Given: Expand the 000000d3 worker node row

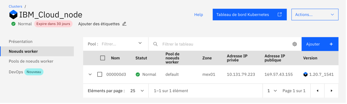Looking at the screenshot, I should click(x=90, y=74).
